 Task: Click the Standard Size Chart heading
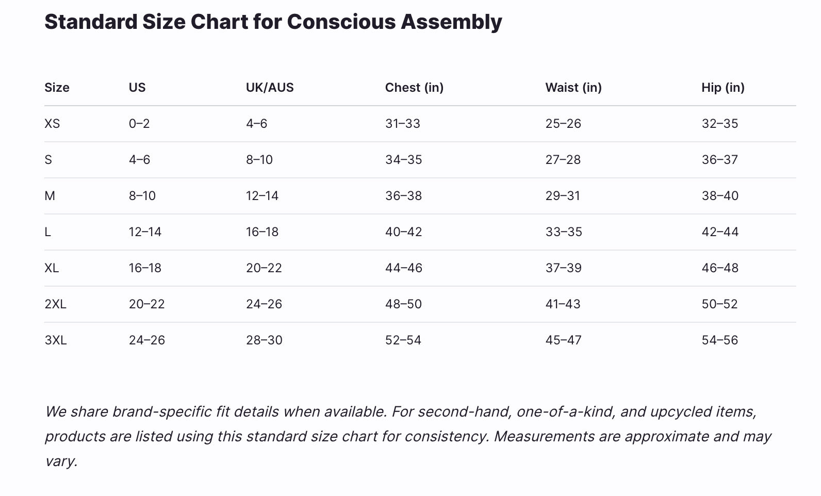coord(273,22)
